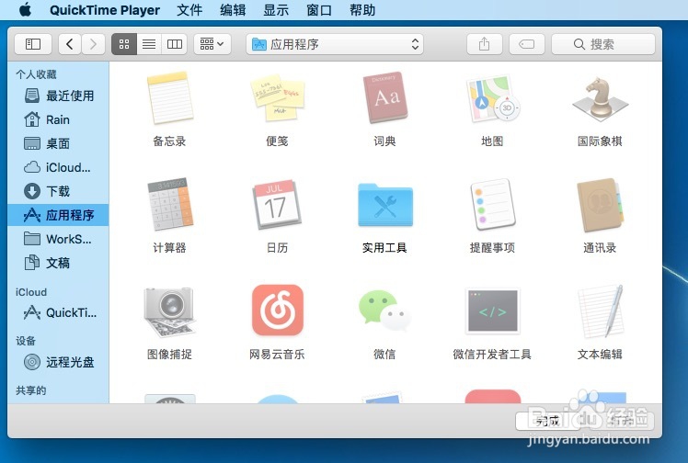The image size is (688, 463).
Task: Open the WorkS... folder in sidebar
Action: 58,239
